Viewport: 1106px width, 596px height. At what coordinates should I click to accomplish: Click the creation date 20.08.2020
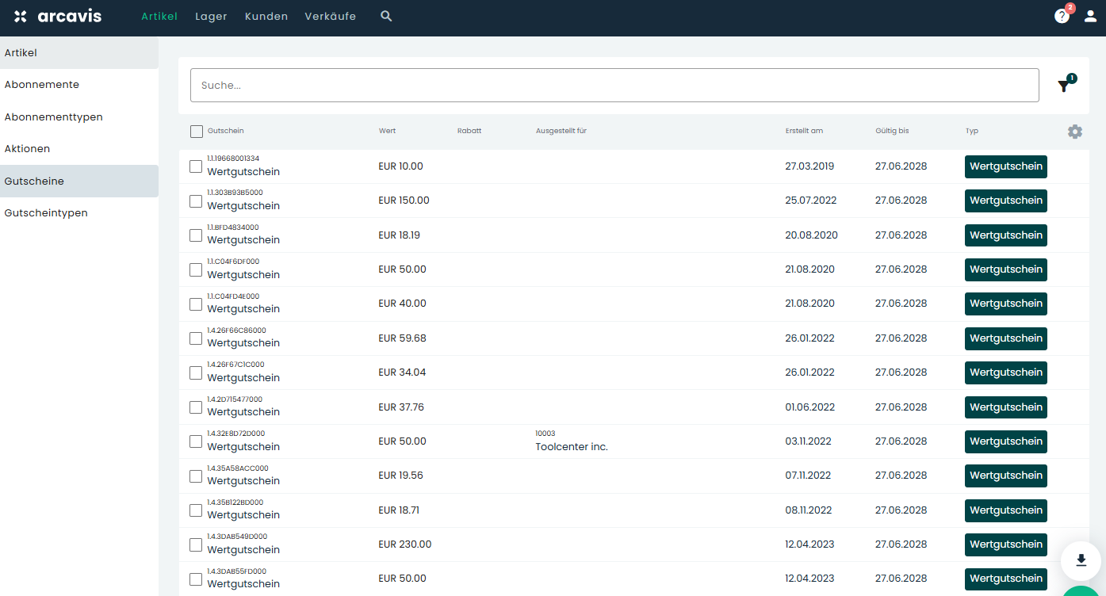click(811, 235)
